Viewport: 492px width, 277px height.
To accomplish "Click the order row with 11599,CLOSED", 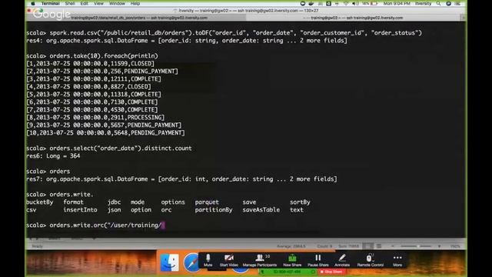I will click(90, 63).
